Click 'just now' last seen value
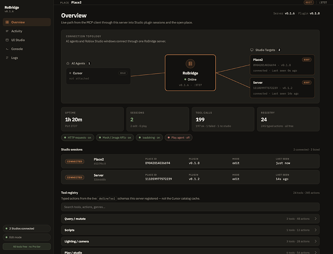 coord(283,163)
